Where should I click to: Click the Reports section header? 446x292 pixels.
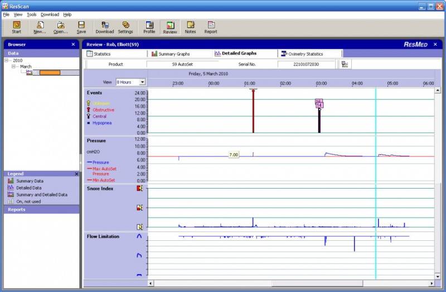click(x=41, y=210)
